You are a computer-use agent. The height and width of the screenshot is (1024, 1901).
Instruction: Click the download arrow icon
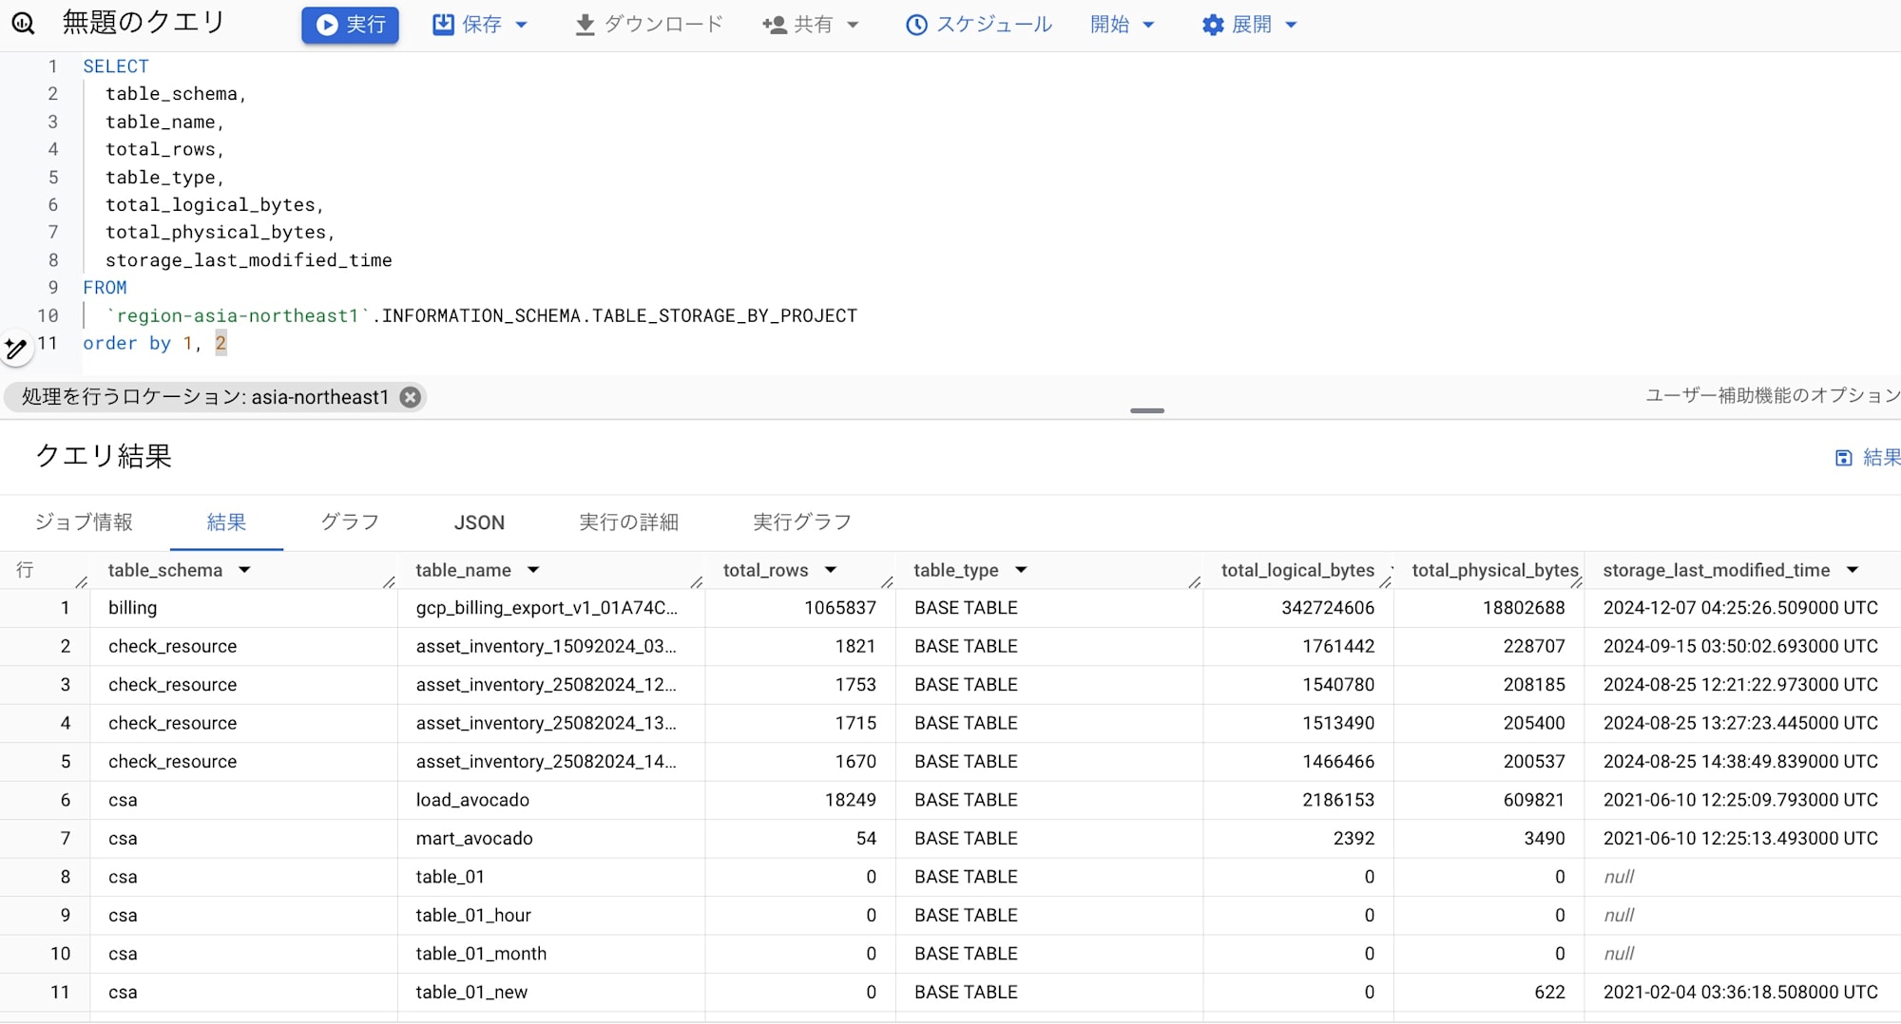pos(586,25)
